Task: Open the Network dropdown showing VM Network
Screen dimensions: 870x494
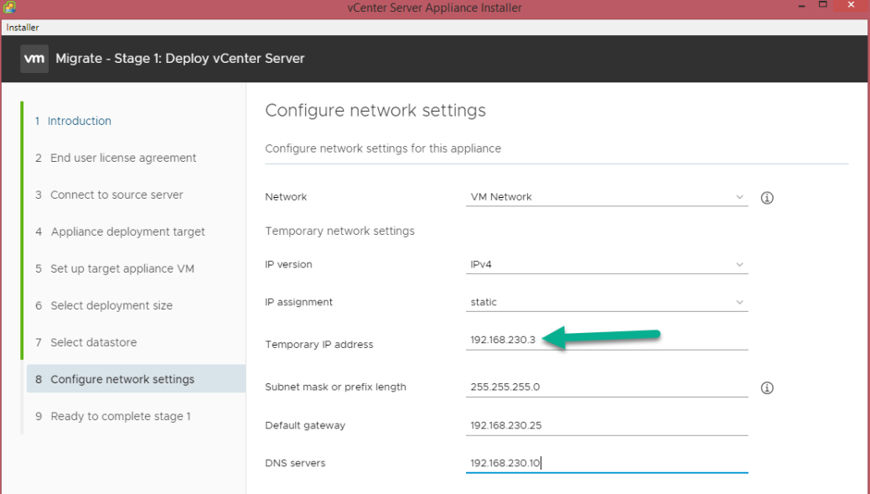Action: 606,197
